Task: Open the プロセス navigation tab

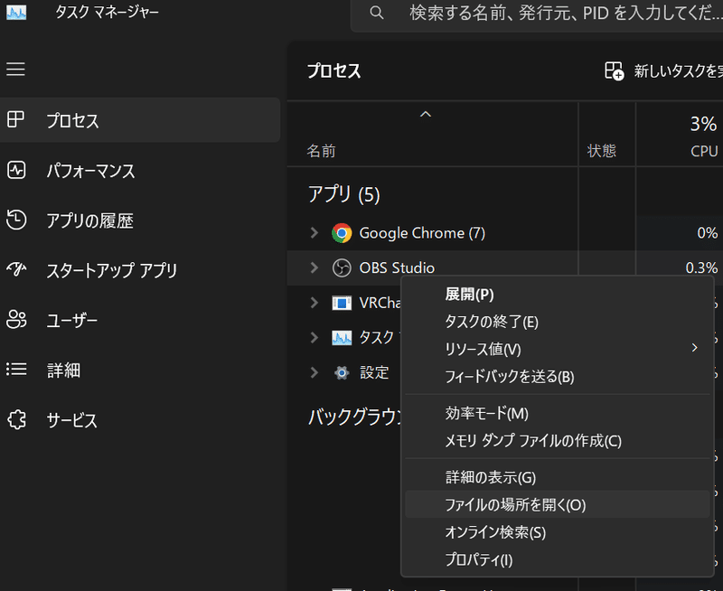Action: click(x=140, y=120)
